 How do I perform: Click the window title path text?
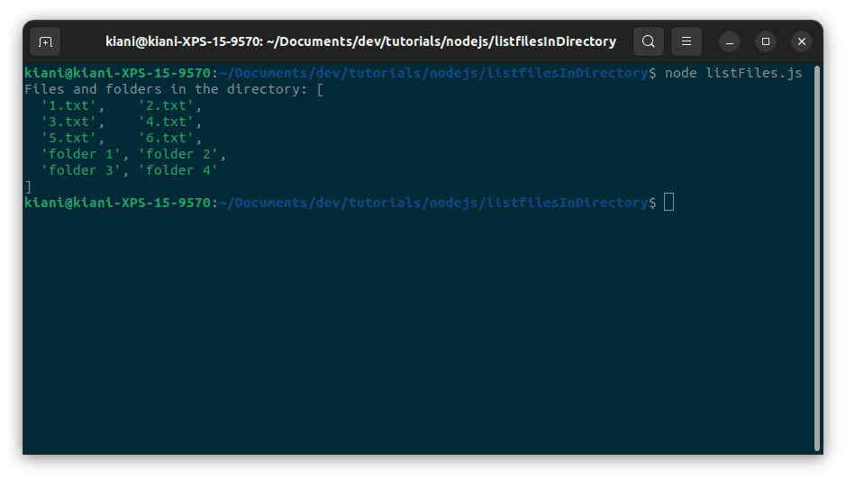click(360, 41)
